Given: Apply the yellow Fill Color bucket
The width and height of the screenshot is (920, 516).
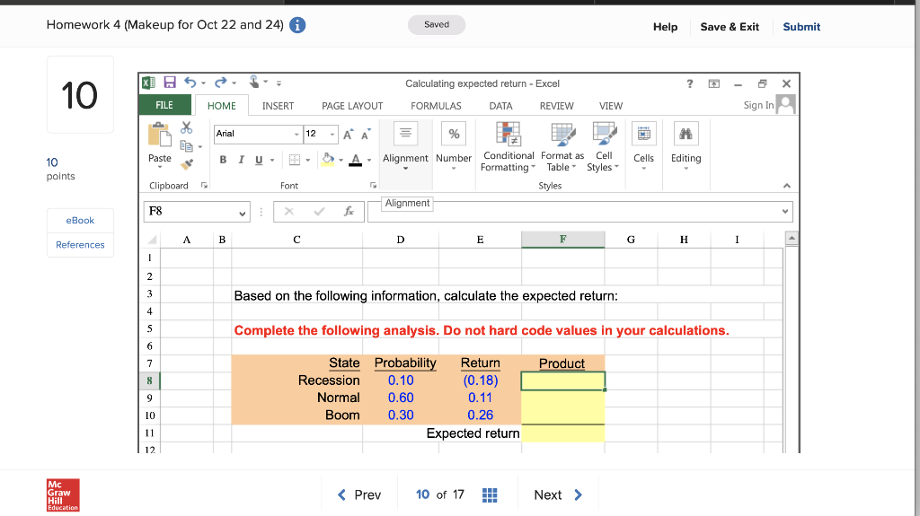Looking at the screenshot, I should (x=328, y=160).
